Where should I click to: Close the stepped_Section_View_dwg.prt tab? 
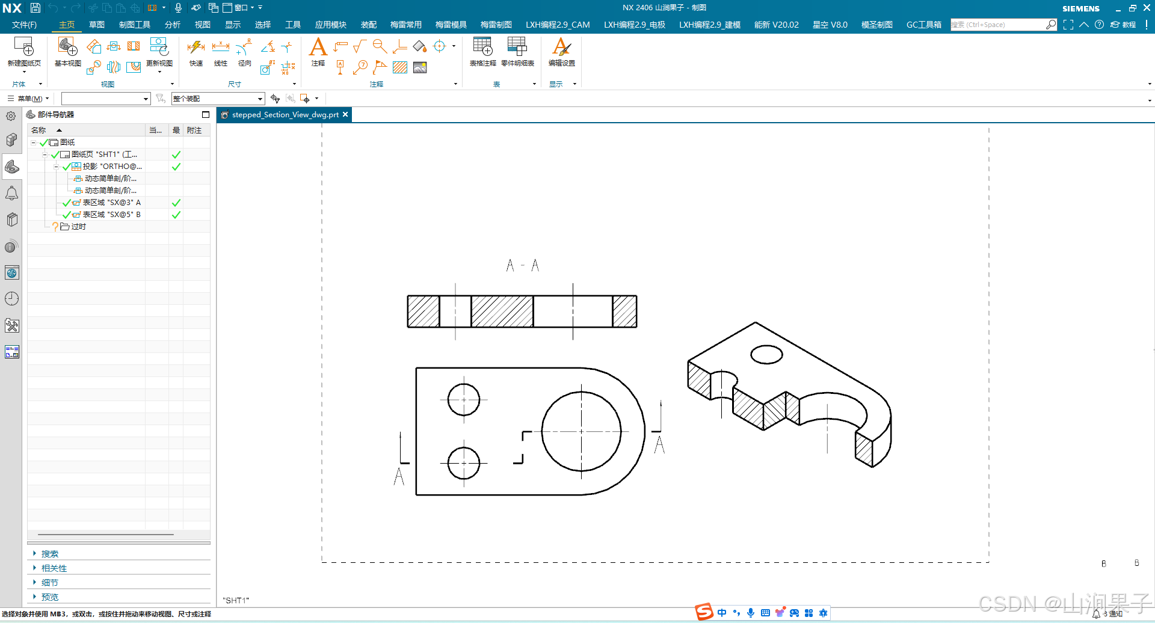click(345, 114)
